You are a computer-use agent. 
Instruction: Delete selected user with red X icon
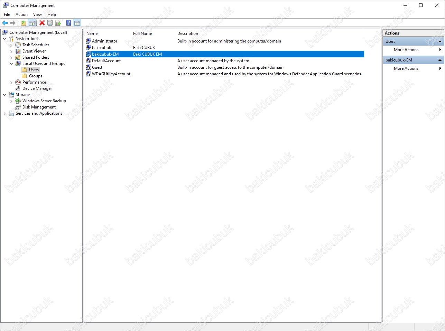(x=42, y=23)
